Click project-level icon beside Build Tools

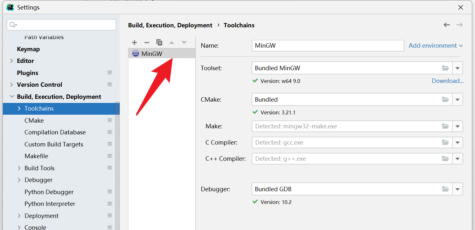(110, 168)
